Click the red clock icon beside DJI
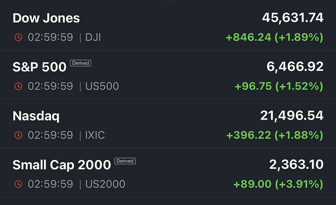 19,37
